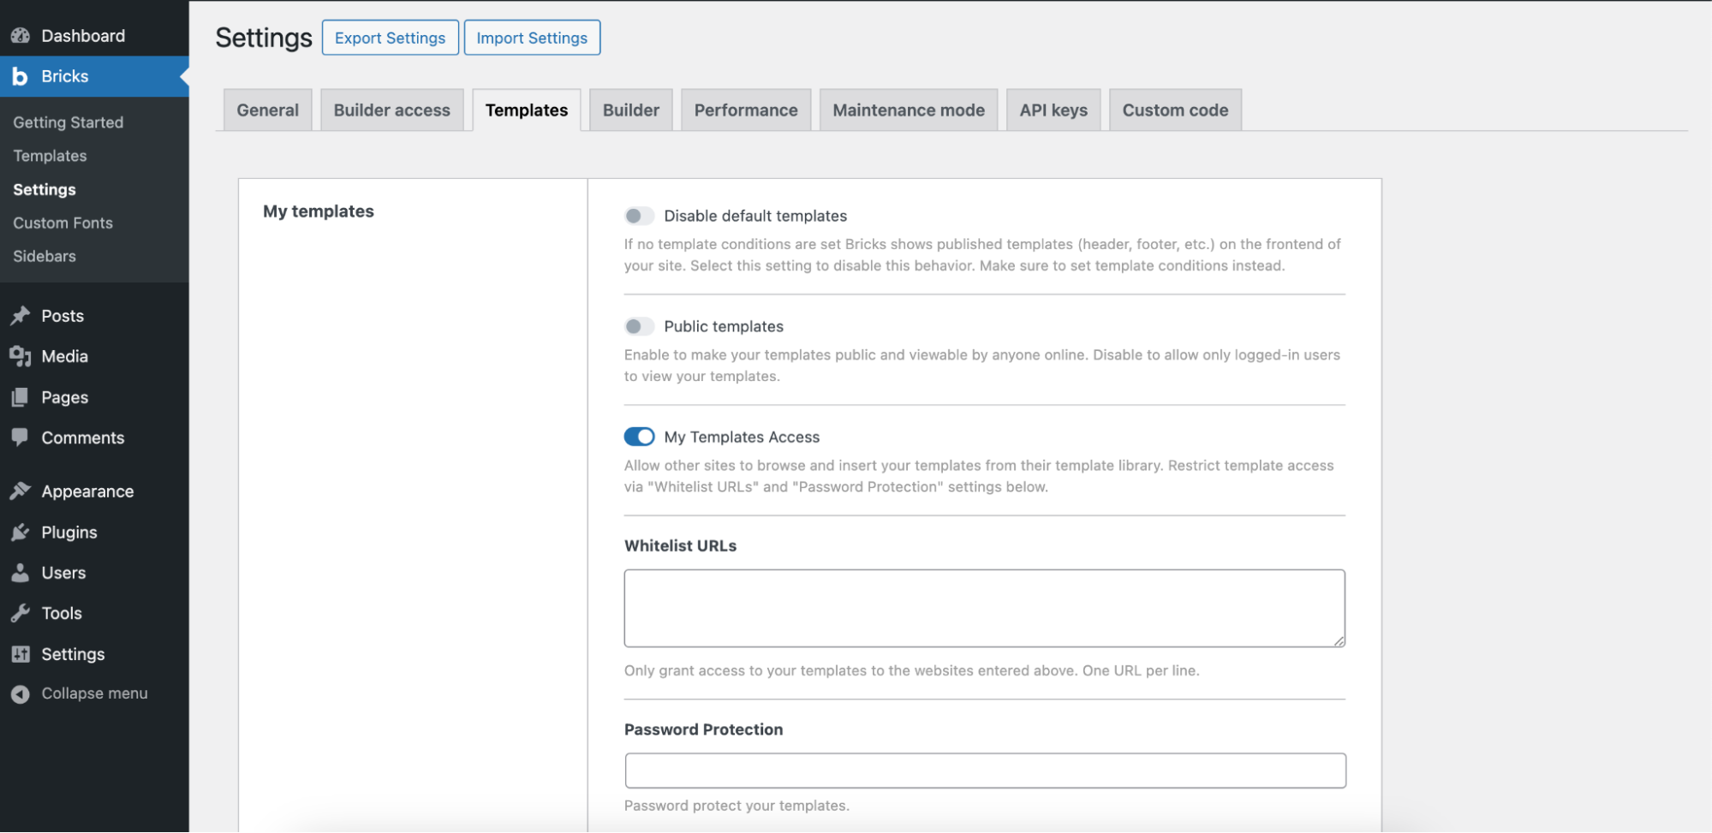Open the Performance tab
Screen dimensions: 1712x833
(x=745, y=110)
